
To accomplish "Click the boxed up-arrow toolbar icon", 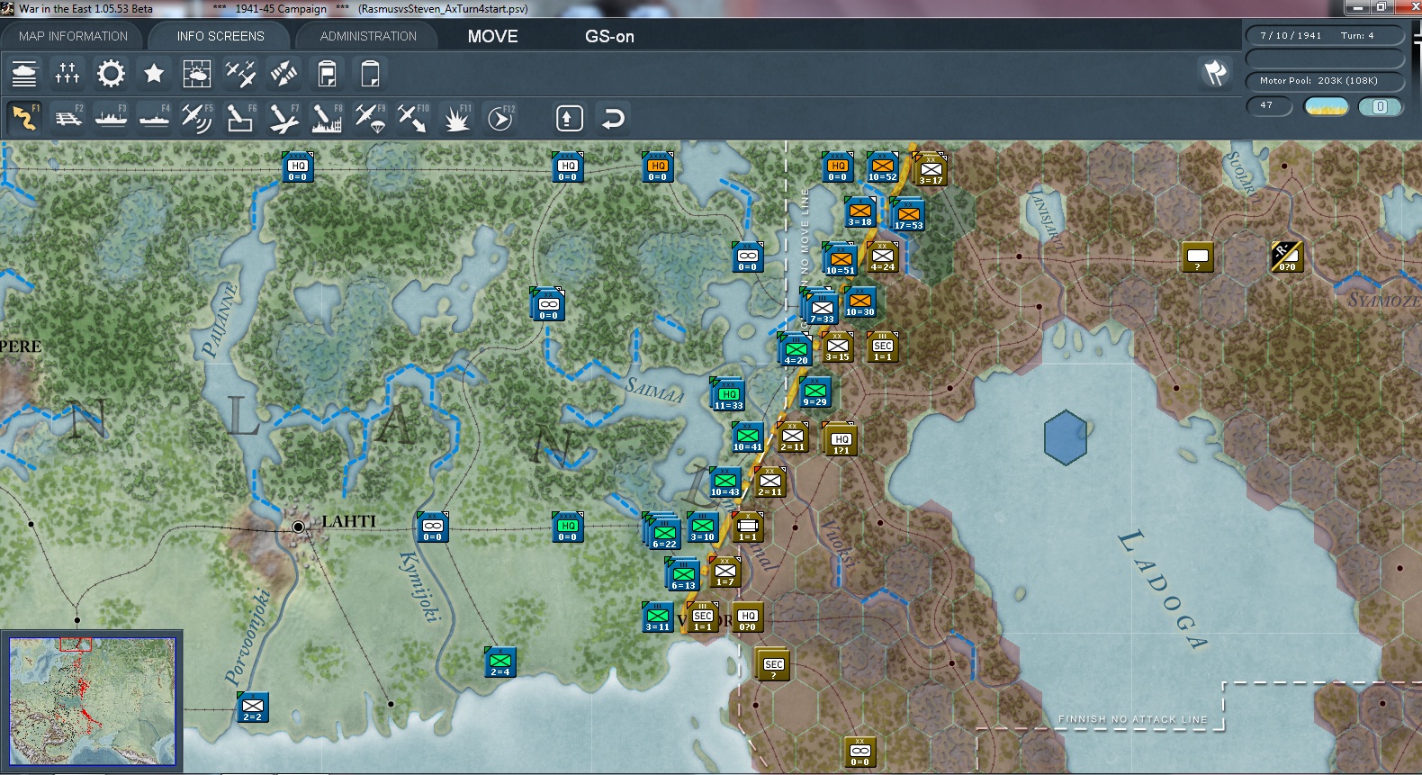I will point(570,118).
